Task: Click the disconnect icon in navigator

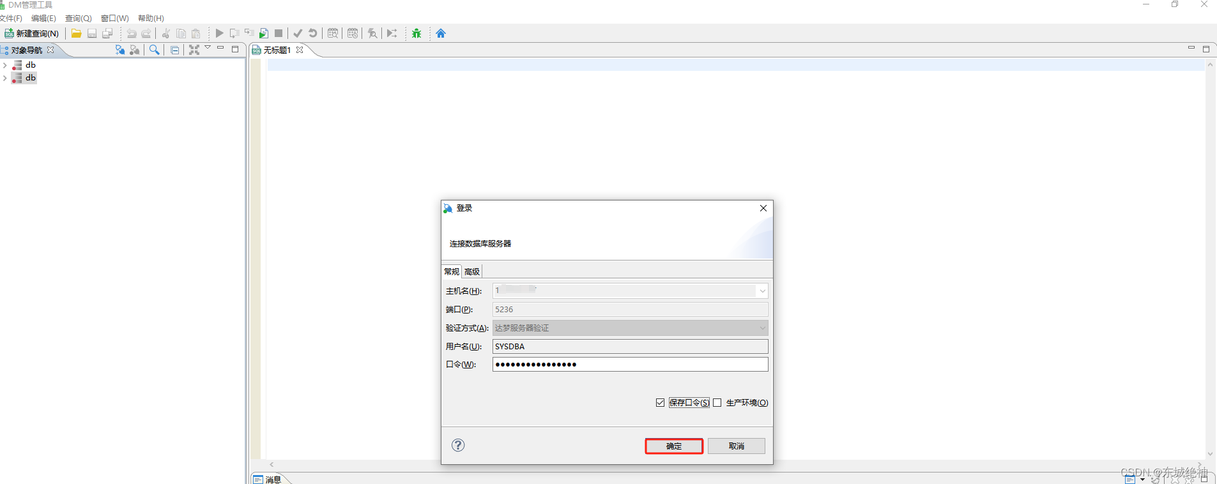Action: [134, 50]
